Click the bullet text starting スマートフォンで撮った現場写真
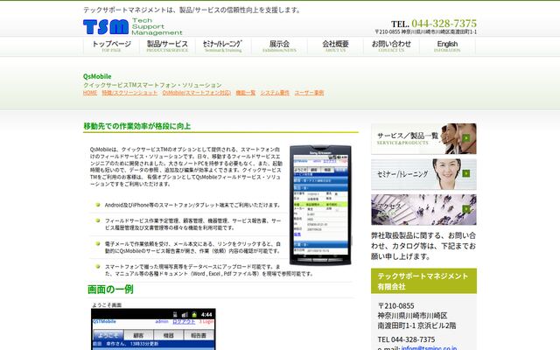The height and width of the screenshot is (350, 560). pyautogui.click(x=208, y=270)
